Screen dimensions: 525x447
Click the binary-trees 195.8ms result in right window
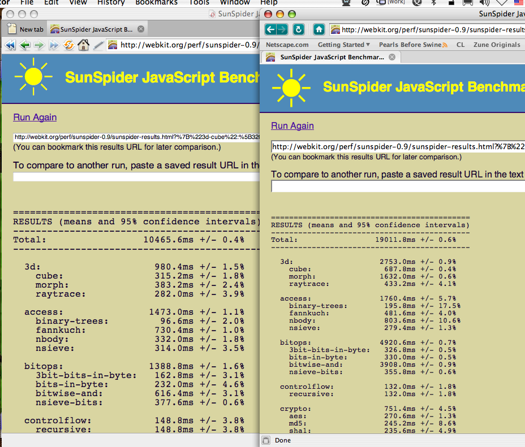(x=400, y=306)
